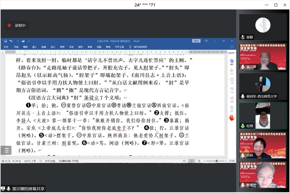290x193 pixels.
Task: Open the 绘图 ribbon tab
Action: coord(43,47)
